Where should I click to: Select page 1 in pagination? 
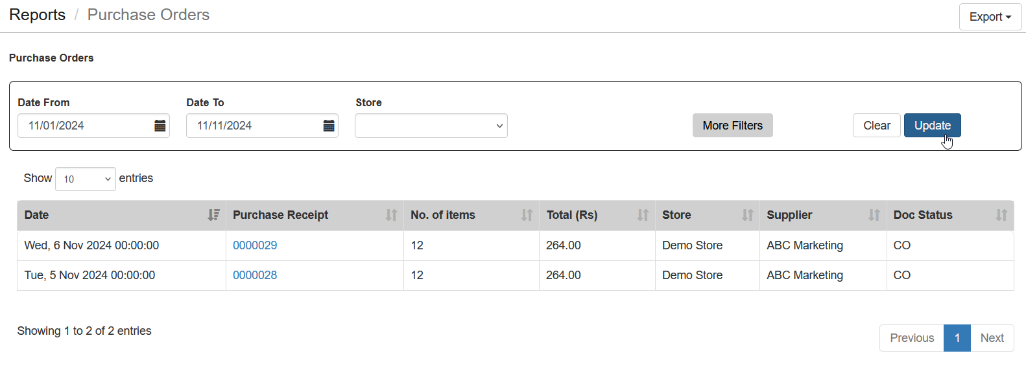point(957,338)
